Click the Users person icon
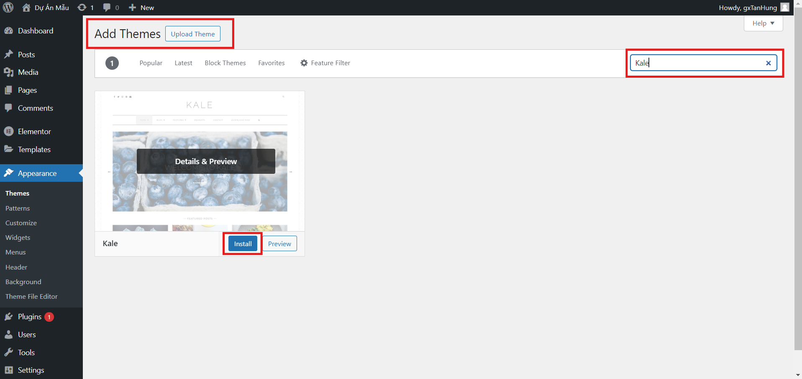 click(9, 334)
